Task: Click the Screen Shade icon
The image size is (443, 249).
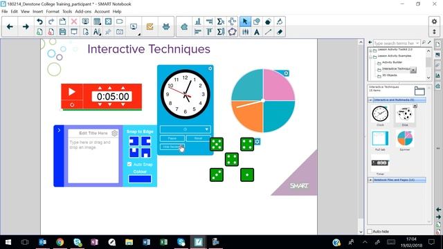Action: click(74, 32)
